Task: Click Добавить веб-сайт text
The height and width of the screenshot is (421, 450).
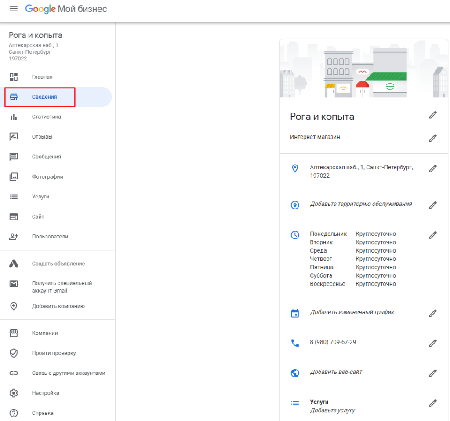Action: 336,372
